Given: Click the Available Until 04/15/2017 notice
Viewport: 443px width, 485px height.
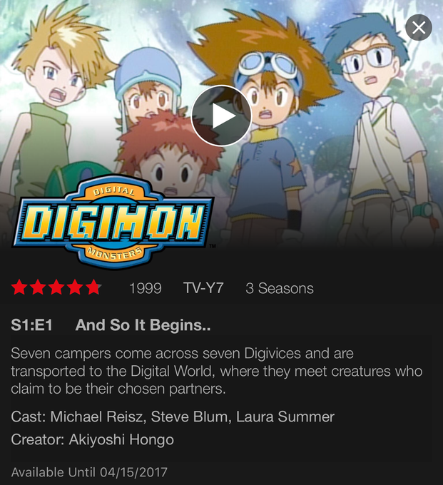Looking at the screenshot, I should (x=89, y=472).
